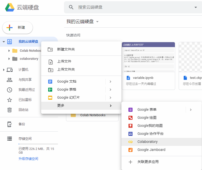202x170 pixels.
Task: Click the 与我共享 people icon
Action: 10,80
